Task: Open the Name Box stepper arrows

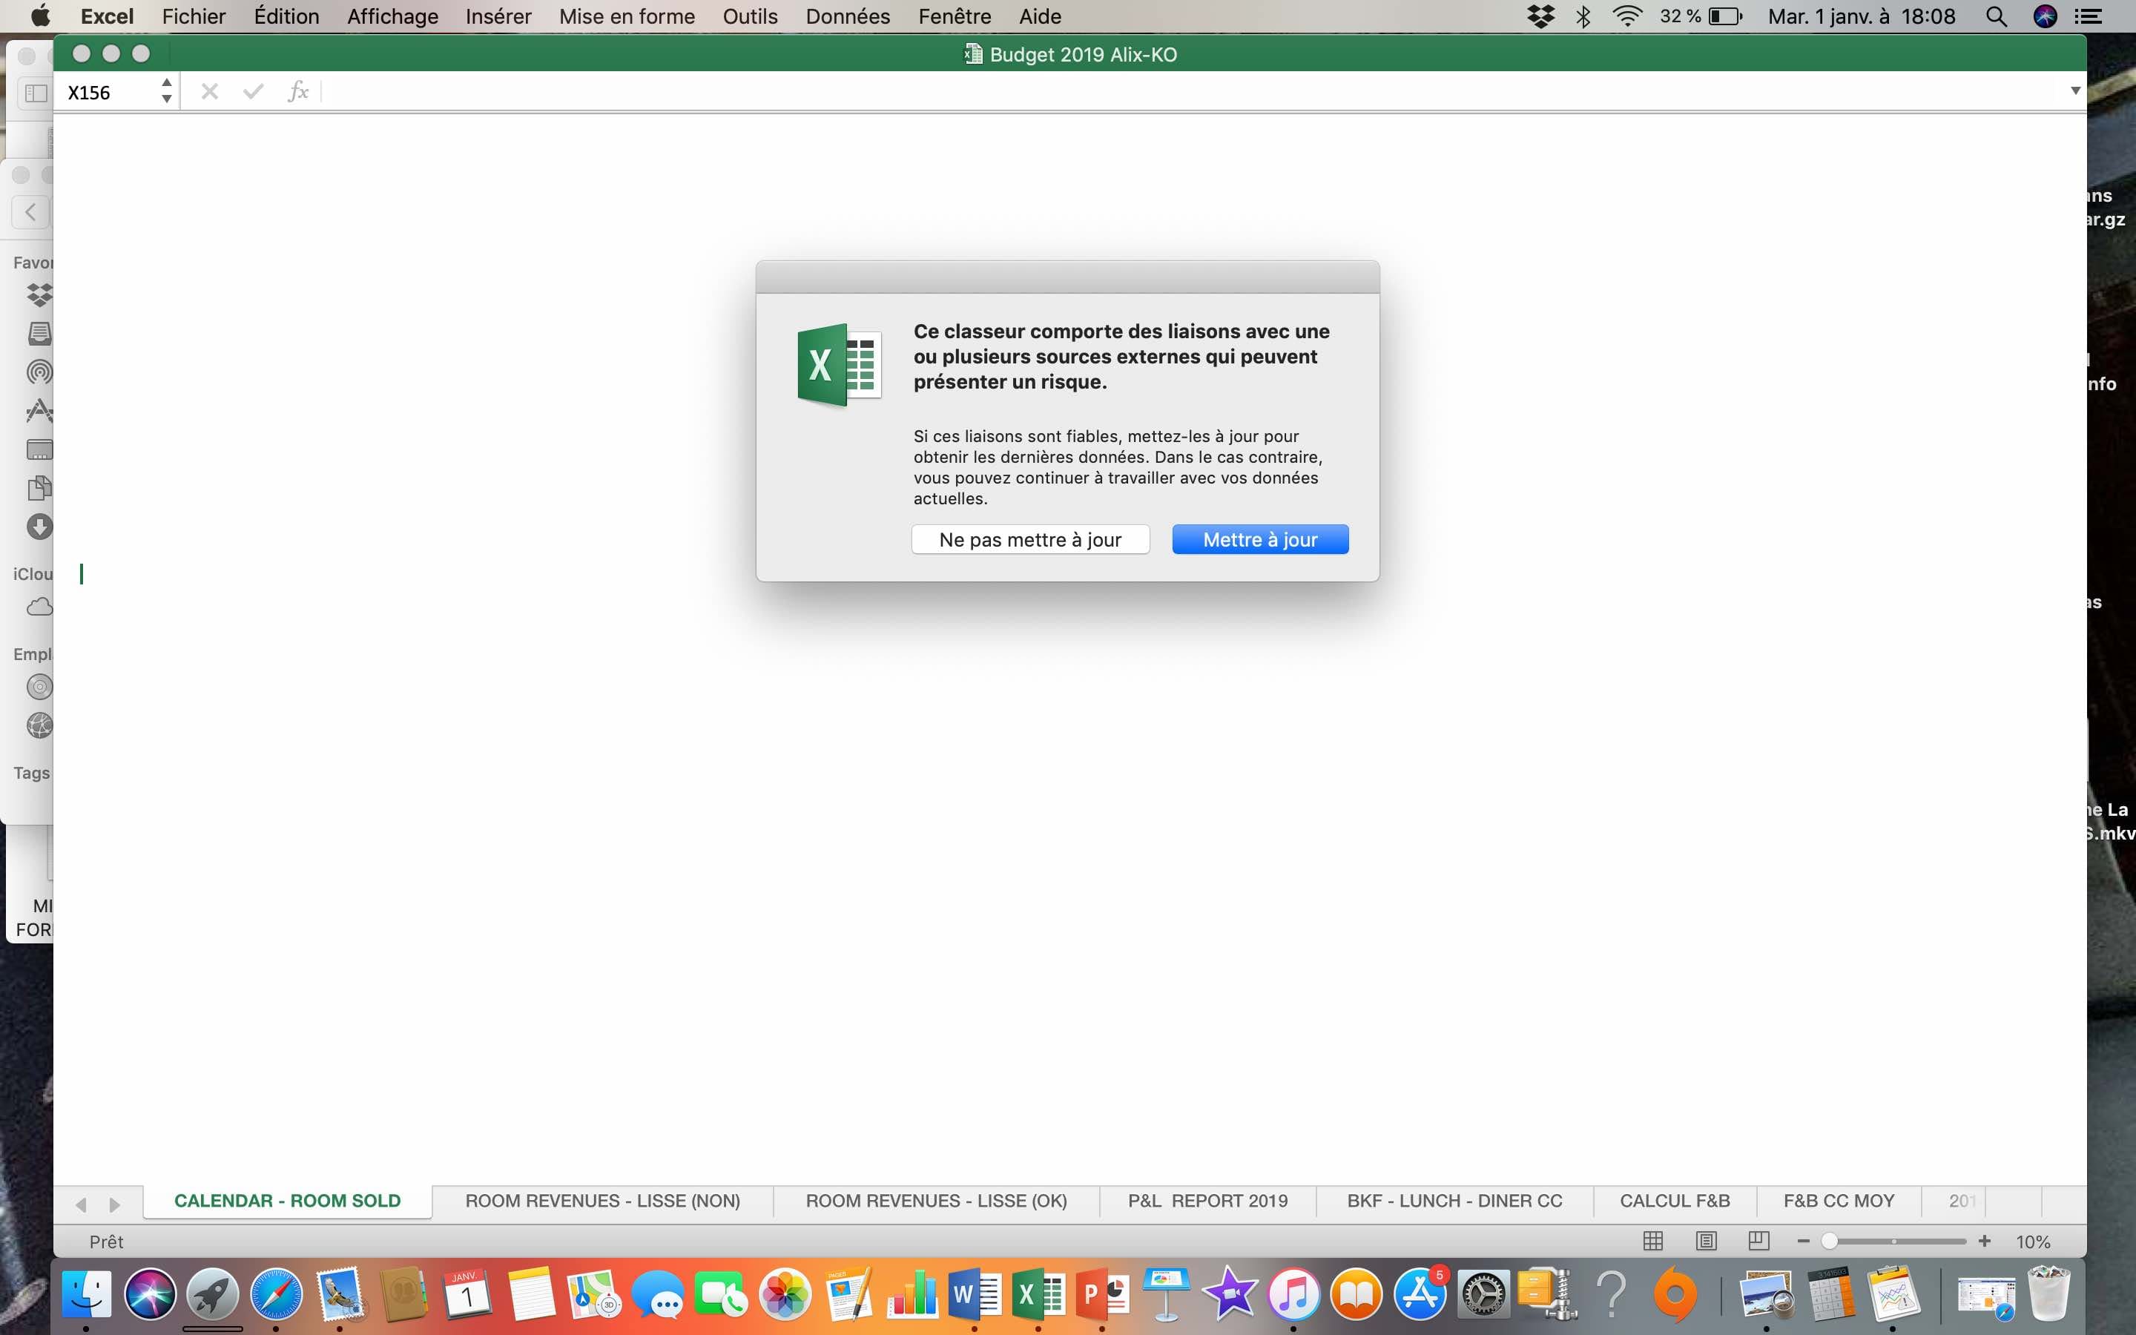Action: [167, 91]
